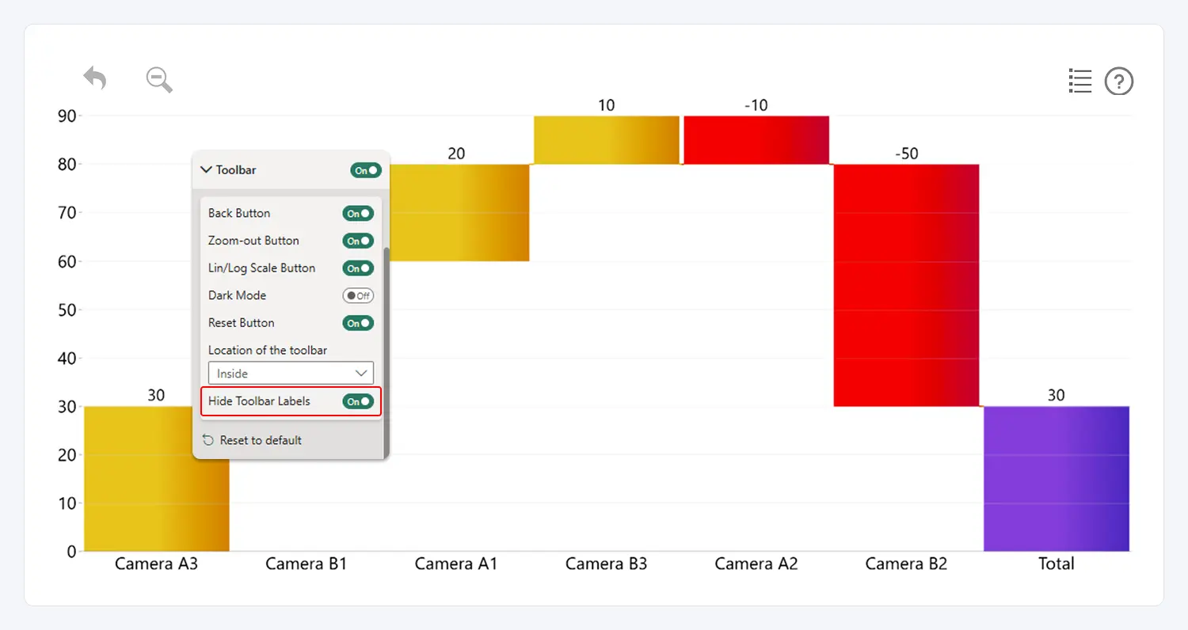Click the Camera B3 yellow bar
1188x630 pixels.
[606, 140]
